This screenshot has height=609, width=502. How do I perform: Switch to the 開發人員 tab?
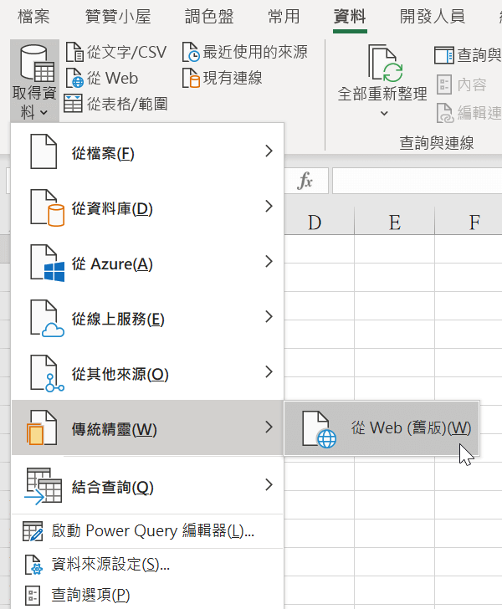(x=433, y=17)
